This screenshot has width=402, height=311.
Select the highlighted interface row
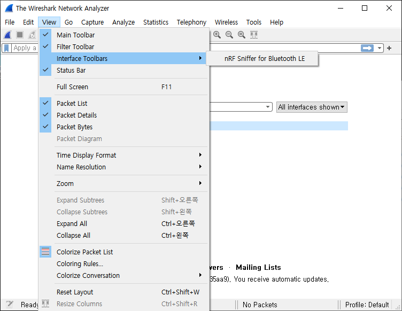point(279,126)
